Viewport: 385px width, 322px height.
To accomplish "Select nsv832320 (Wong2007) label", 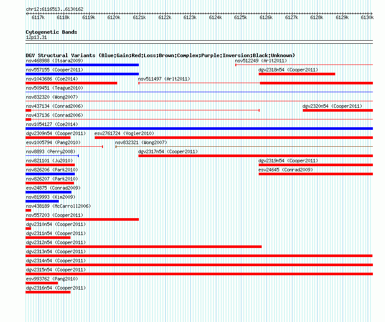I will pyautogui.click(x=52, y=97).
